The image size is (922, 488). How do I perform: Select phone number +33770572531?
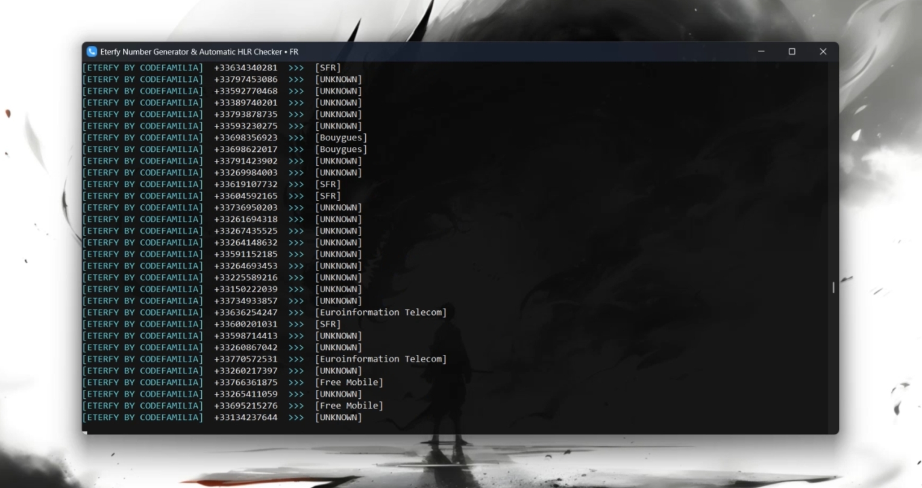click(x=246, y=359)
